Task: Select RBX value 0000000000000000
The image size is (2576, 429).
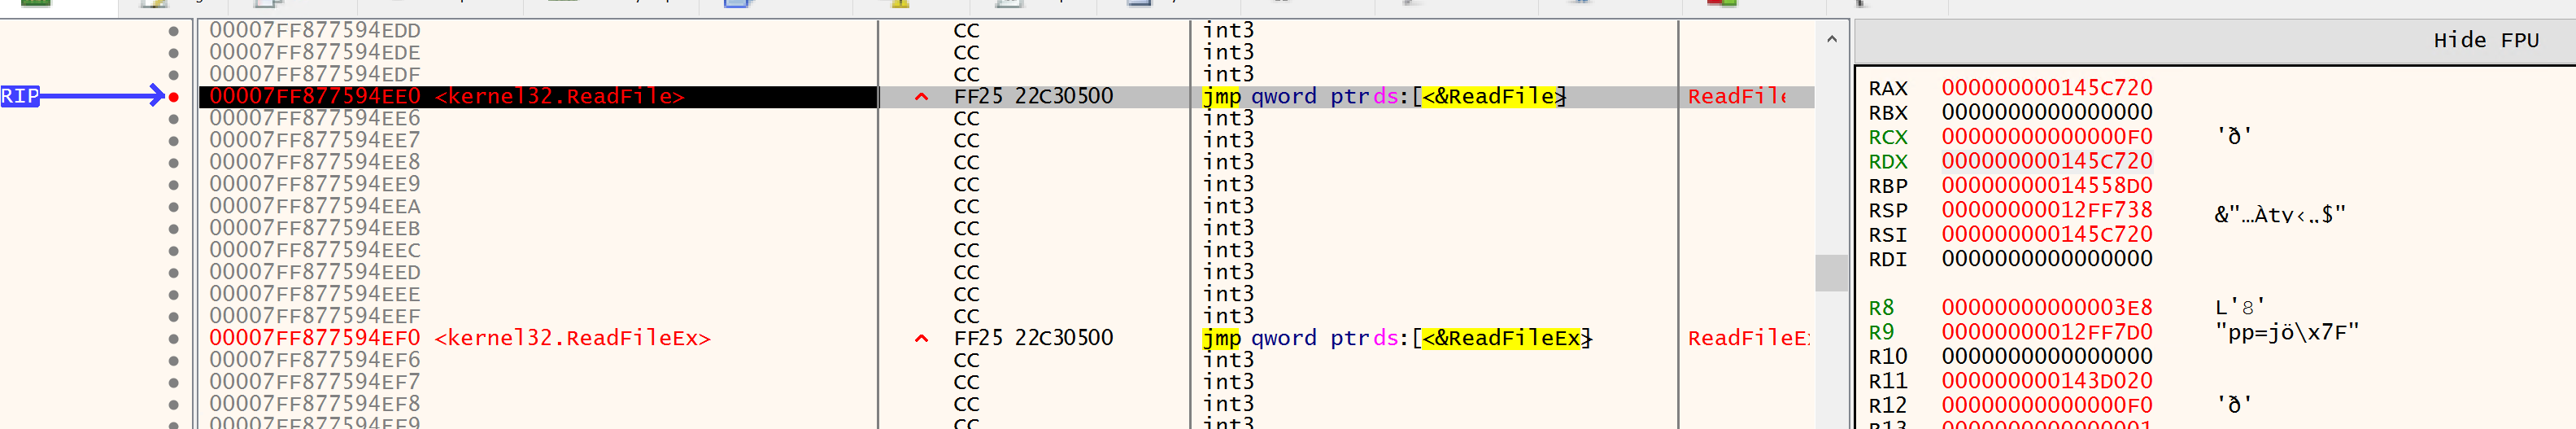Action: (2047, 113)
